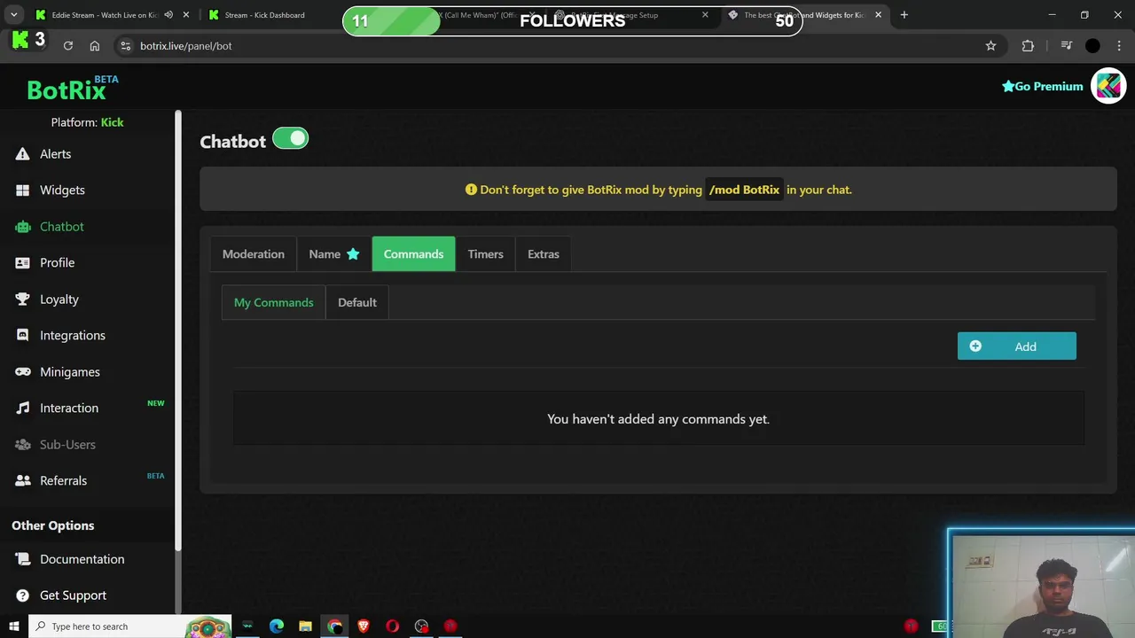Open a new browser tab
This screenshot has width=1135, height=638.
[904, 15]
